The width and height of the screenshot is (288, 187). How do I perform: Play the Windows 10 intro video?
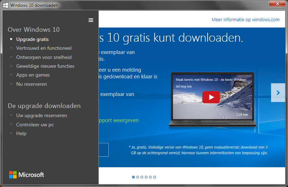click(x=211, y=97)
